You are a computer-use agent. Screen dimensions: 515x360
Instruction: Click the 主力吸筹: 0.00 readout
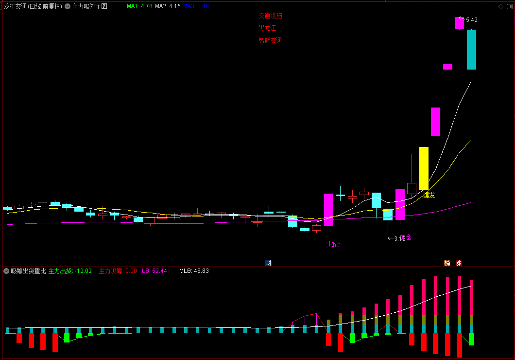point(118,271)
